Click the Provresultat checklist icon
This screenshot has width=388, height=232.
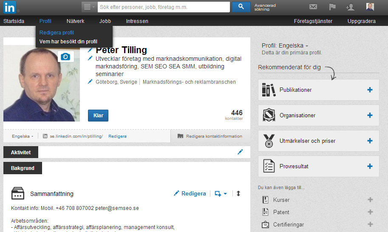269,166
